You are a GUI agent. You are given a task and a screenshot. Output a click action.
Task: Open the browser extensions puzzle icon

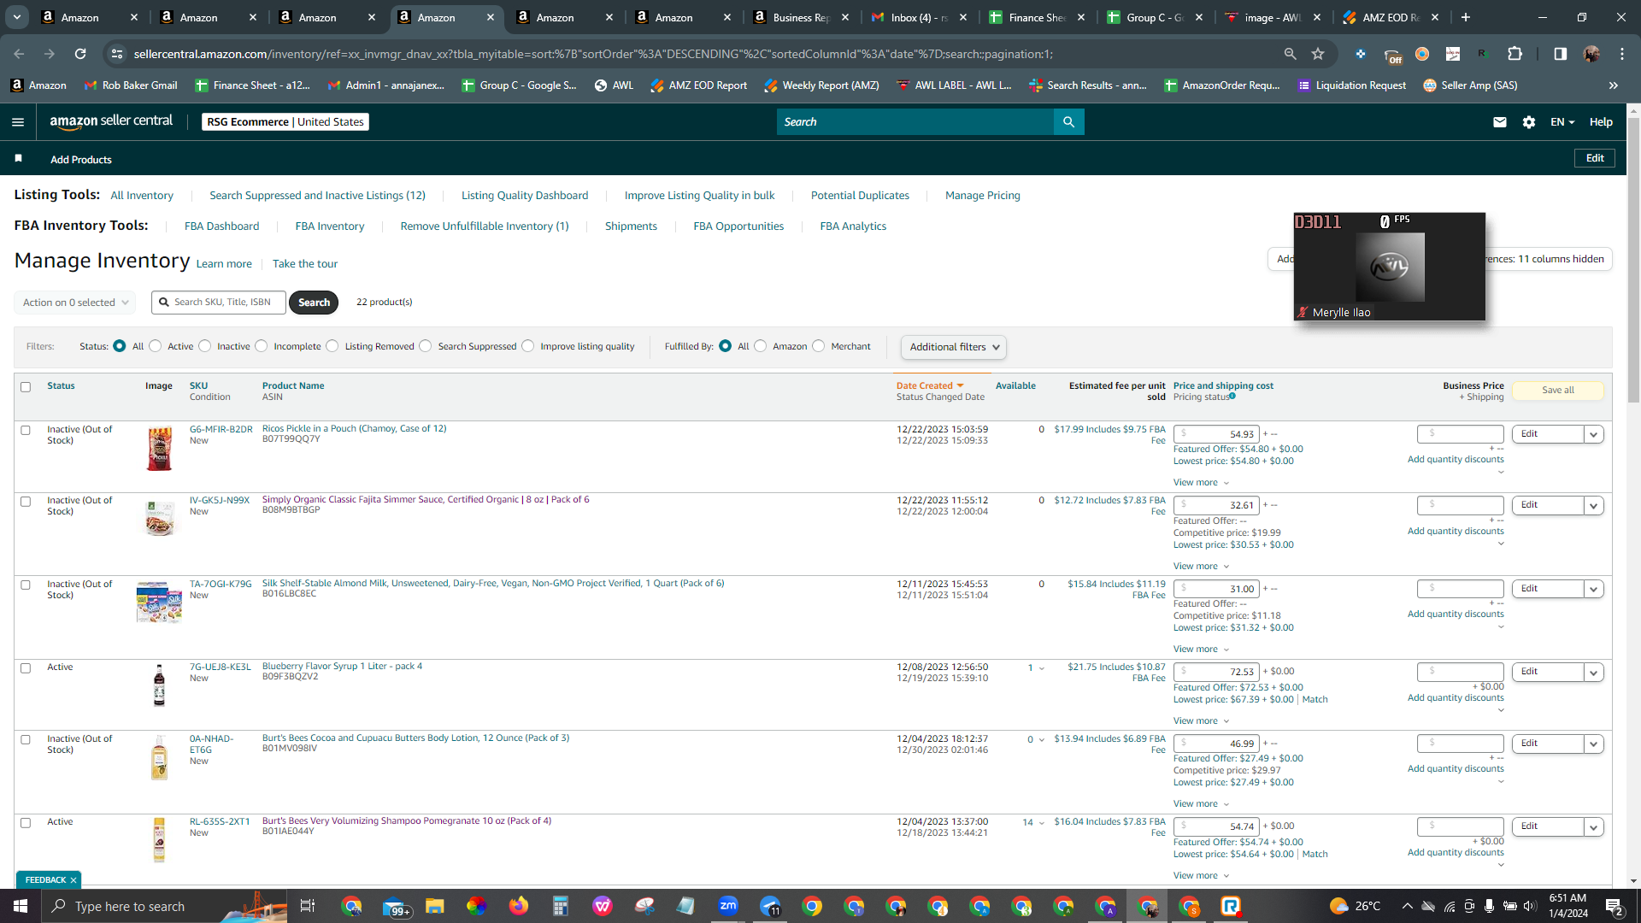click(1515, 54)
